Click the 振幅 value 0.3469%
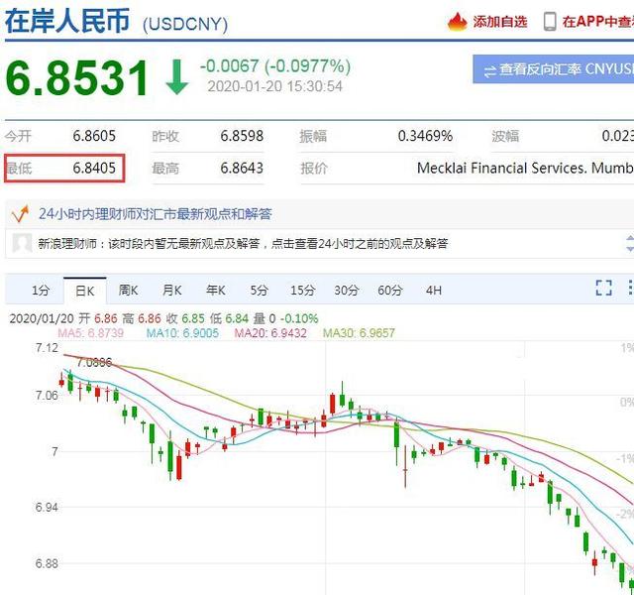This screenshot has height=595, width=634. coord(425,136)
